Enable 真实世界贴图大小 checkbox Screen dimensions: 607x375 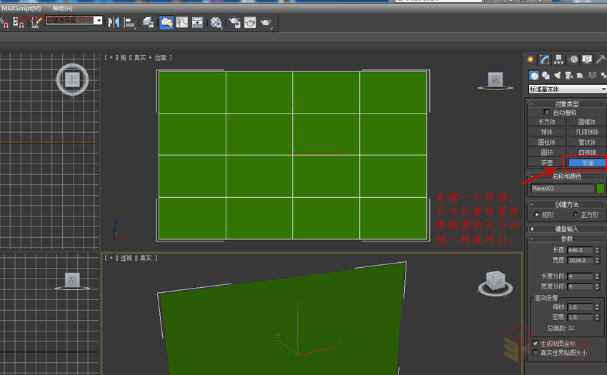point(536,353)
